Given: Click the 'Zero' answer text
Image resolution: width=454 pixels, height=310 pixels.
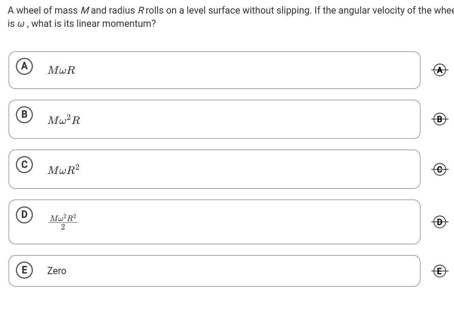Looking at the screenshot, I should tap(57, 271).
